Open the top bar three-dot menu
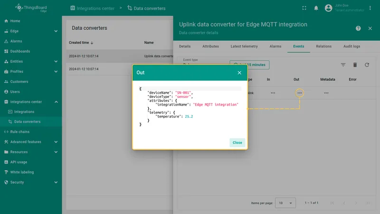The image size is (380, 214). click(370, 8)
